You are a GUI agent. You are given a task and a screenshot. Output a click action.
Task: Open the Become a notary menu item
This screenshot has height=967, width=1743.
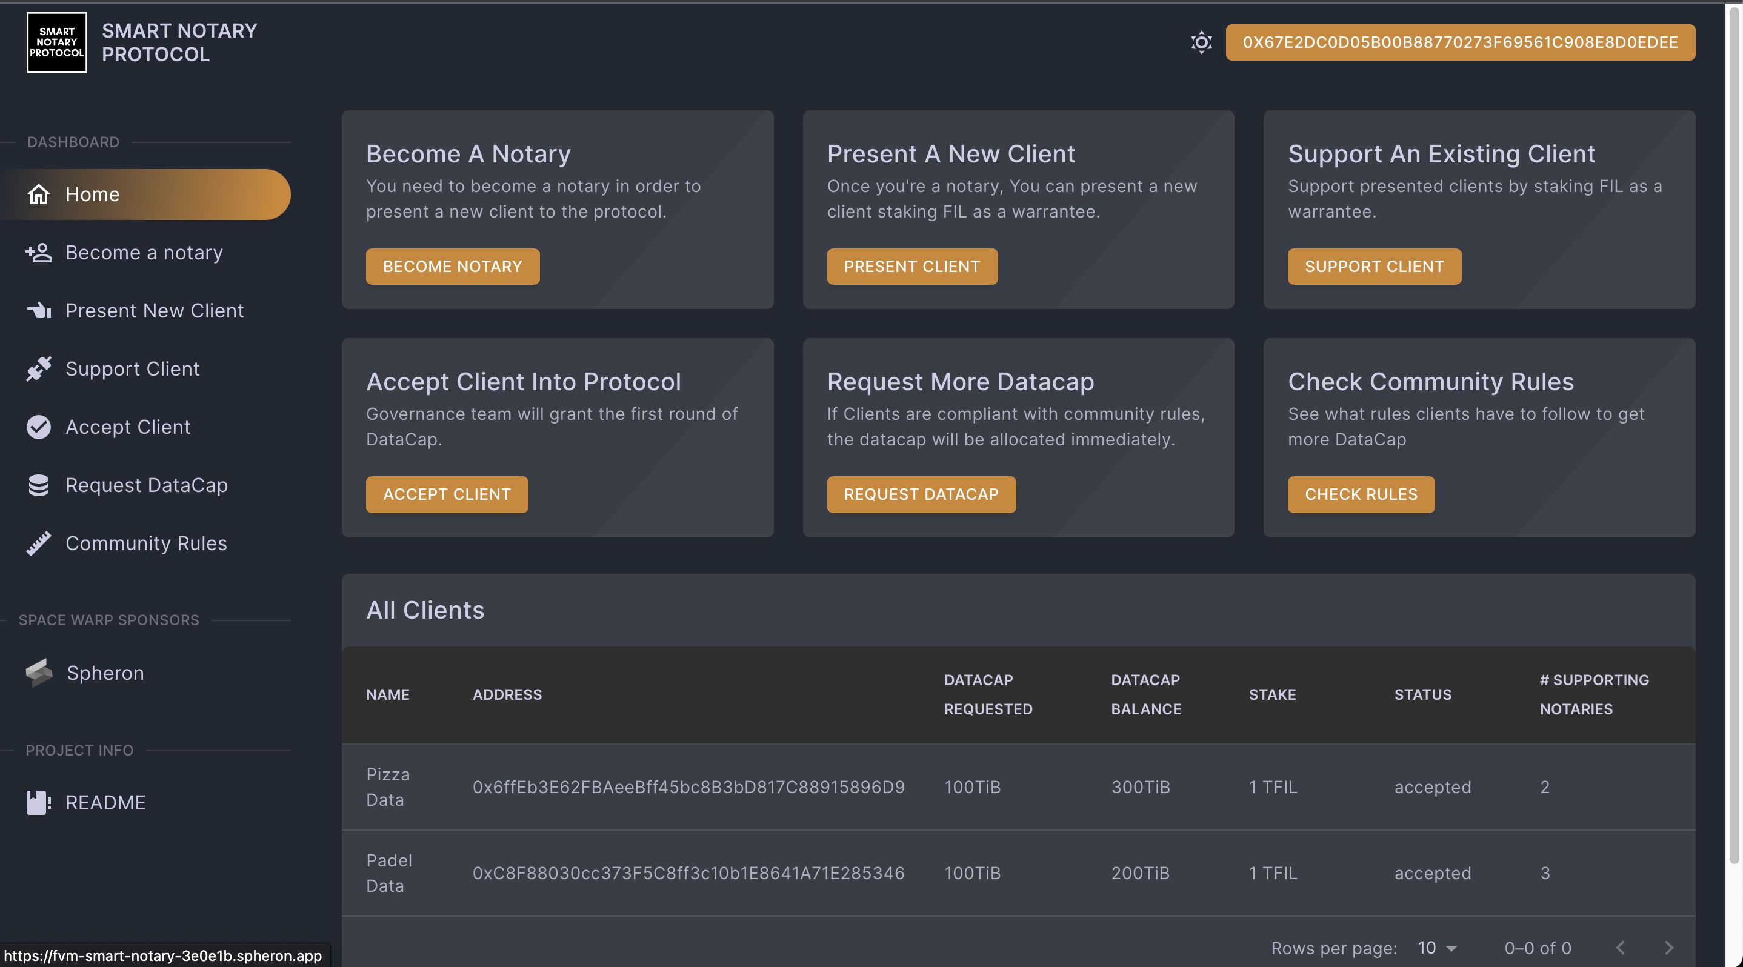tap(145, 252)
